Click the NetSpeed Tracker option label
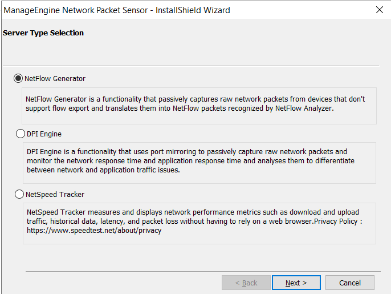 pos(55,195)
